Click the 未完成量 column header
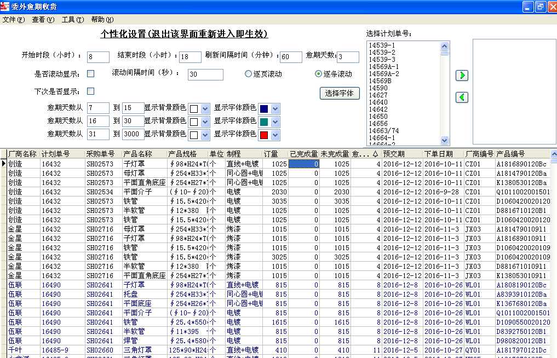The width and height of the screenshot is (557, 358). point(335,154)
